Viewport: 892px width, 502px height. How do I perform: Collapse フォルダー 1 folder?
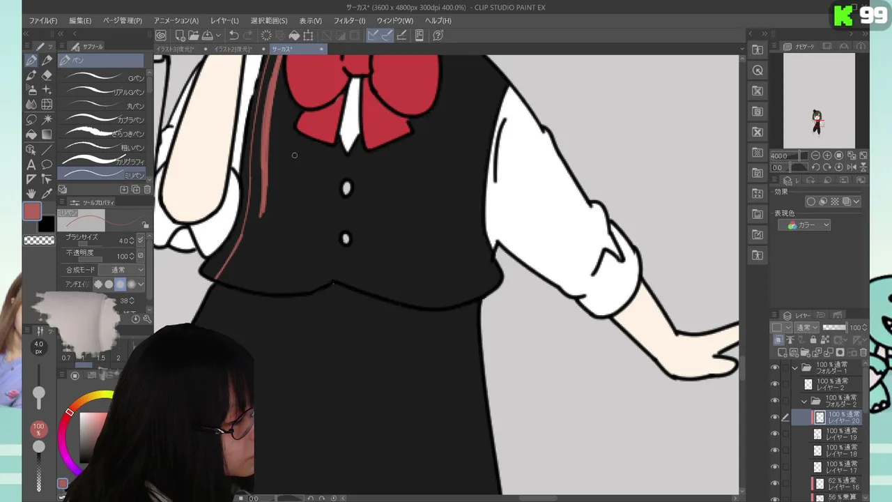[x=795, y=367]
